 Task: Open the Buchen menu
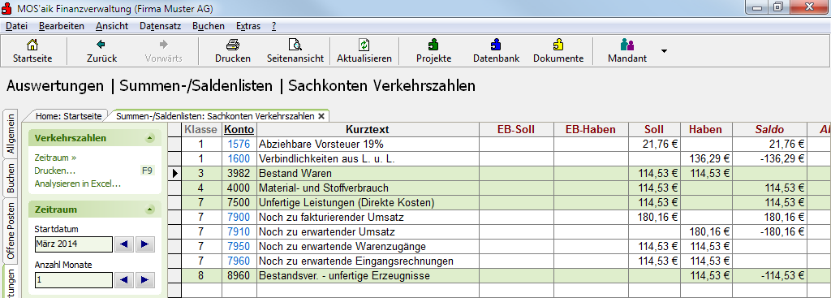pyautogui.click(x=209, y=26)
